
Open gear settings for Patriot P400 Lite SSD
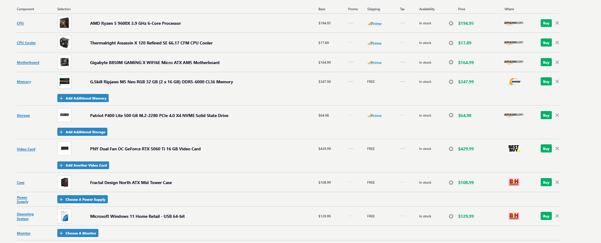pyautogui.click(x=451, y=115)
